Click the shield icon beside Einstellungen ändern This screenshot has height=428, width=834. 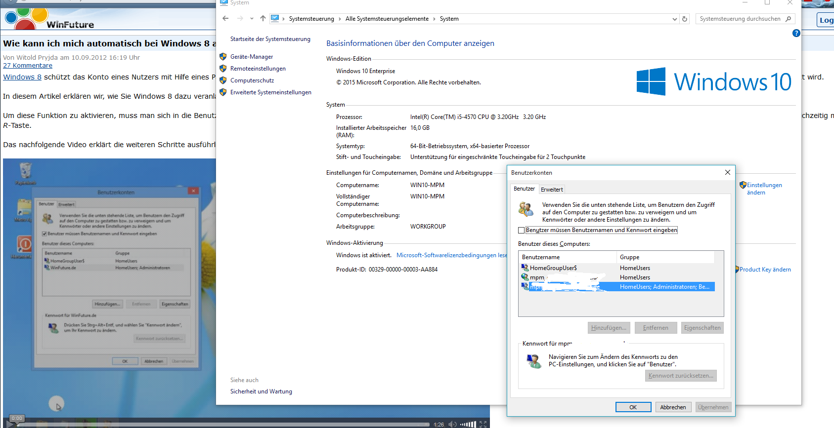click(743, 185)
